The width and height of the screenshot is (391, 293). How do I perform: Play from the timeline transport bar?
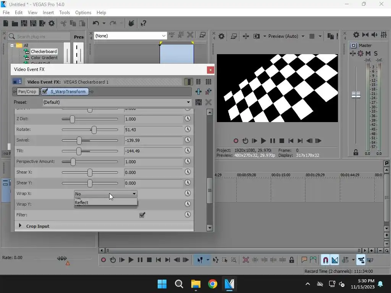[x=131, y=260]
